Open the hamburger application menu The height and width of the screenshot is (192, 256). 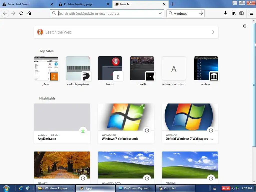[251, 13]
